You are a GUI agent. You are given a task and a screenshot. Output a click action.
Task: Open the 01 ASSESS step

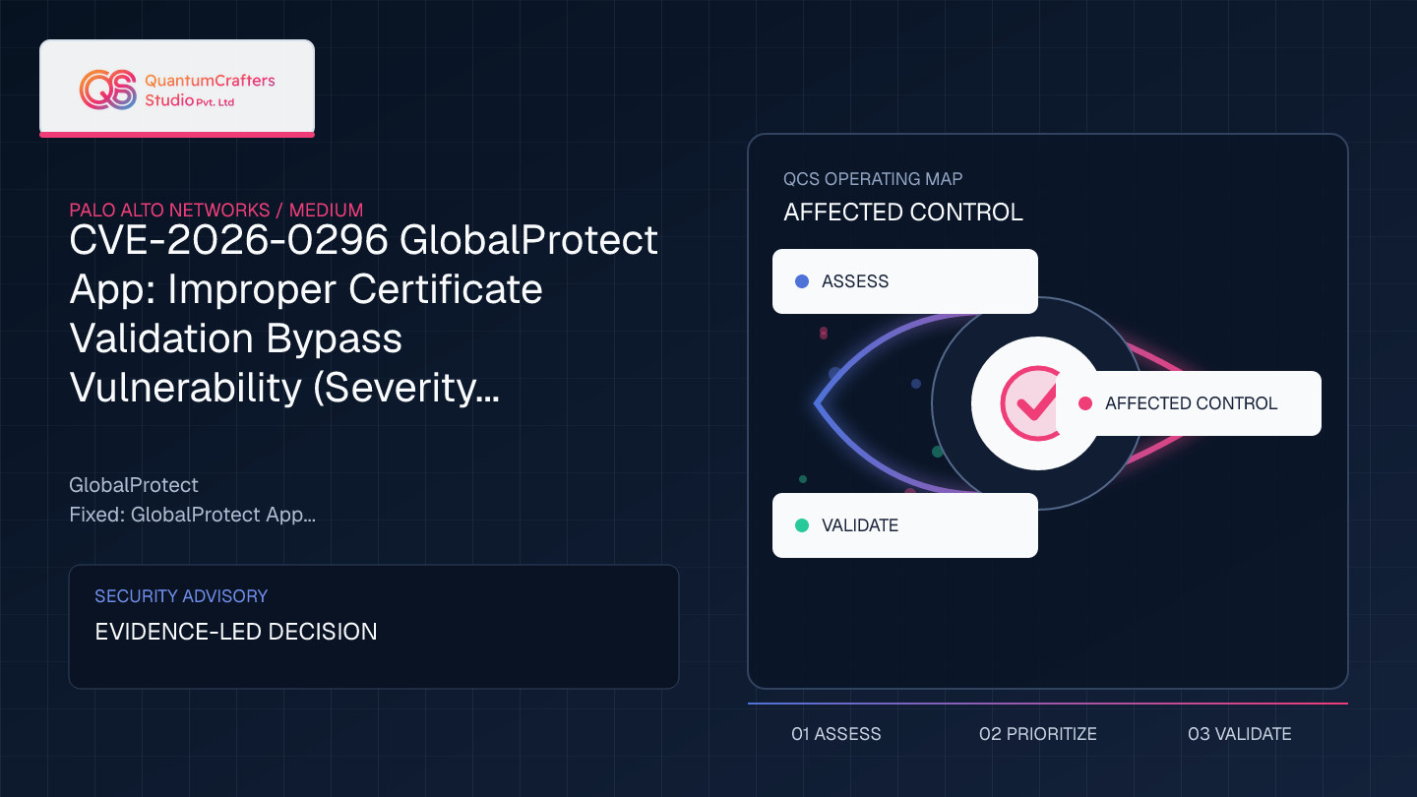tap(836, 734)
